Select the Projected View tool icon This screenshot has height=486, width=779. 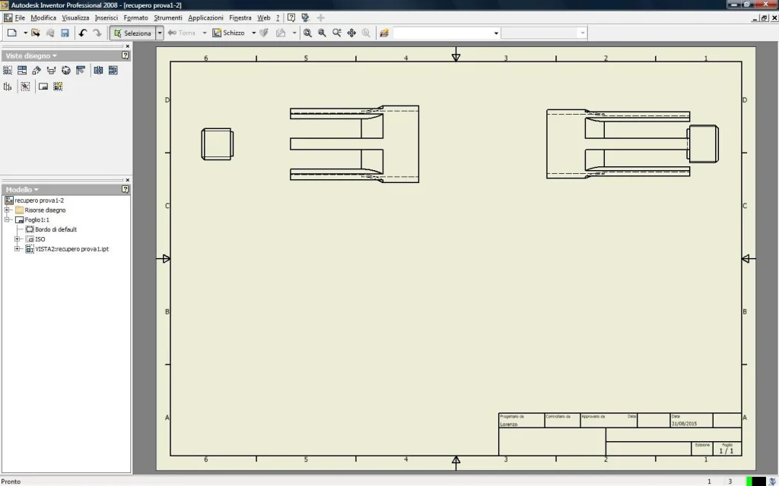click(x=22, y=71)
